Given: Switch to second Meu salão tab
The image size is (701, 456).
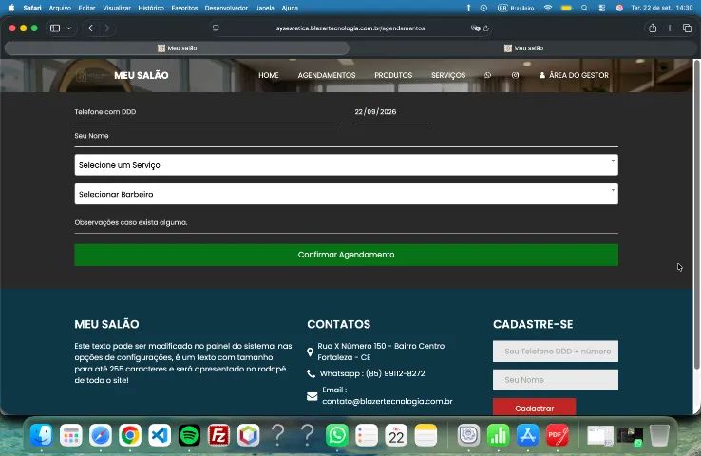Looking at the screenshot, I should pyautogui.click(x=523, y=48).
